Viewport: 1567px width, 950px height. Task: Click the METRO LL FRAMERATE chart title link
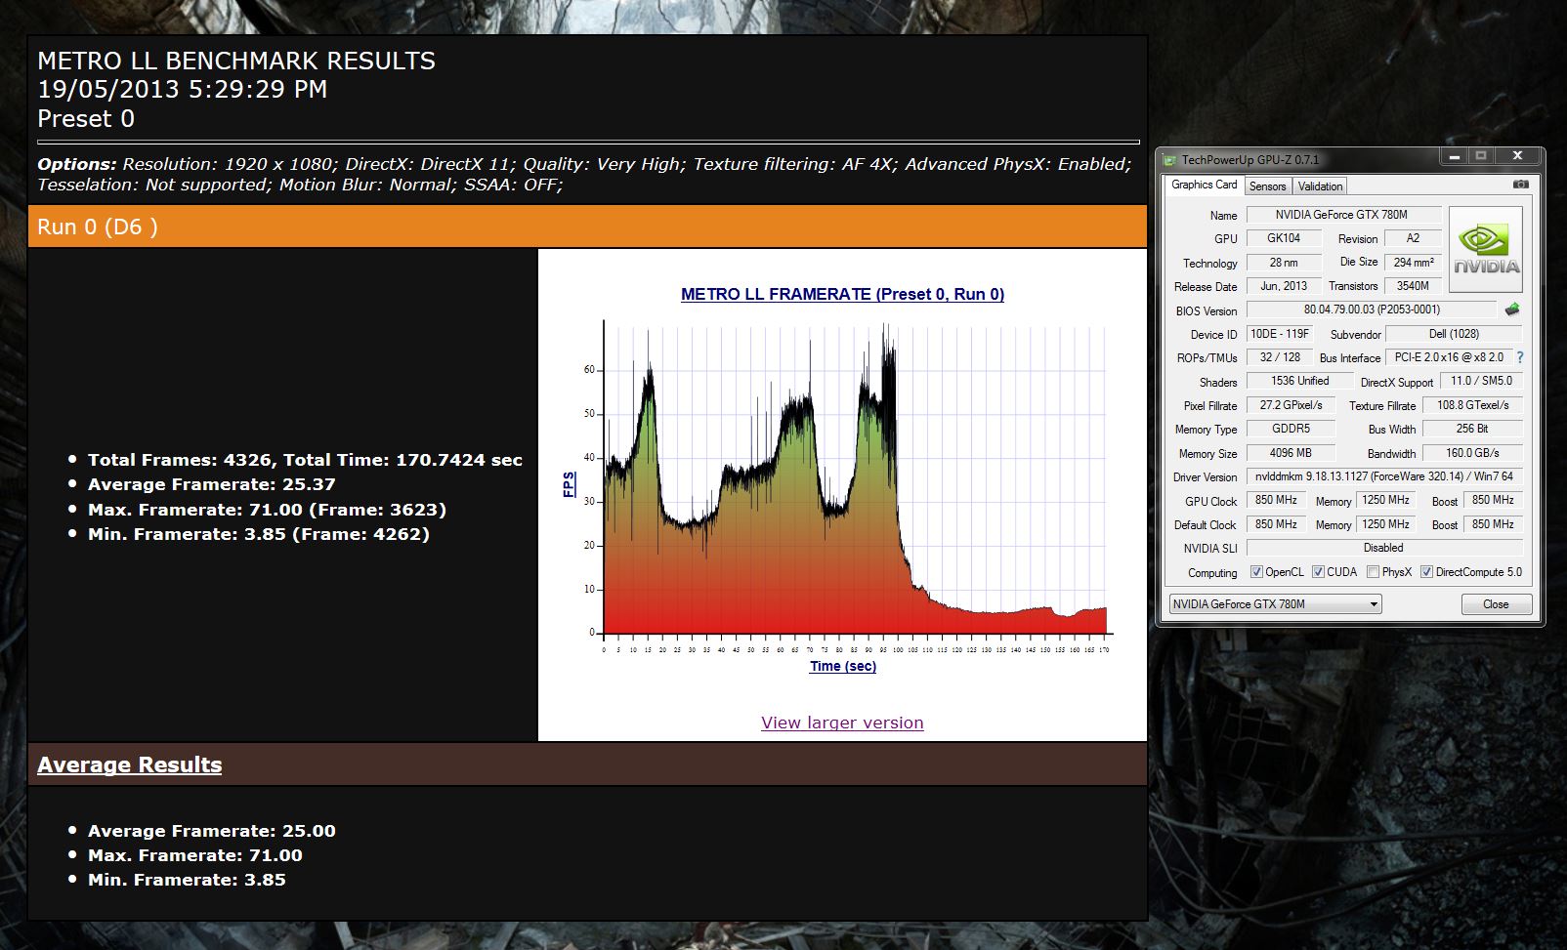coord(842,294)
